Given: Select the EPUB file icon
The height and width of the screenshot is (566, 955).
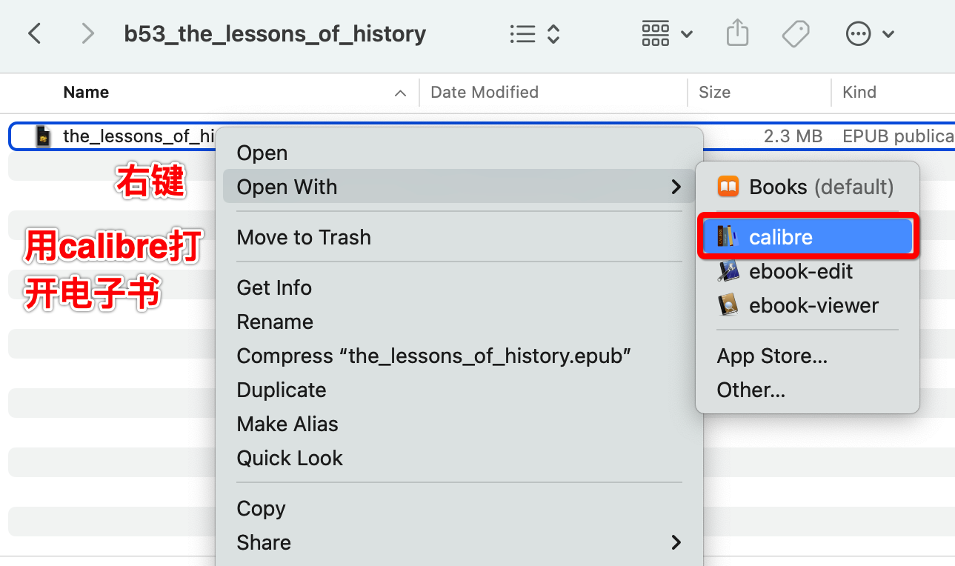Looking at the screenshot, I should pyautogui.click(x=44, y=136).
